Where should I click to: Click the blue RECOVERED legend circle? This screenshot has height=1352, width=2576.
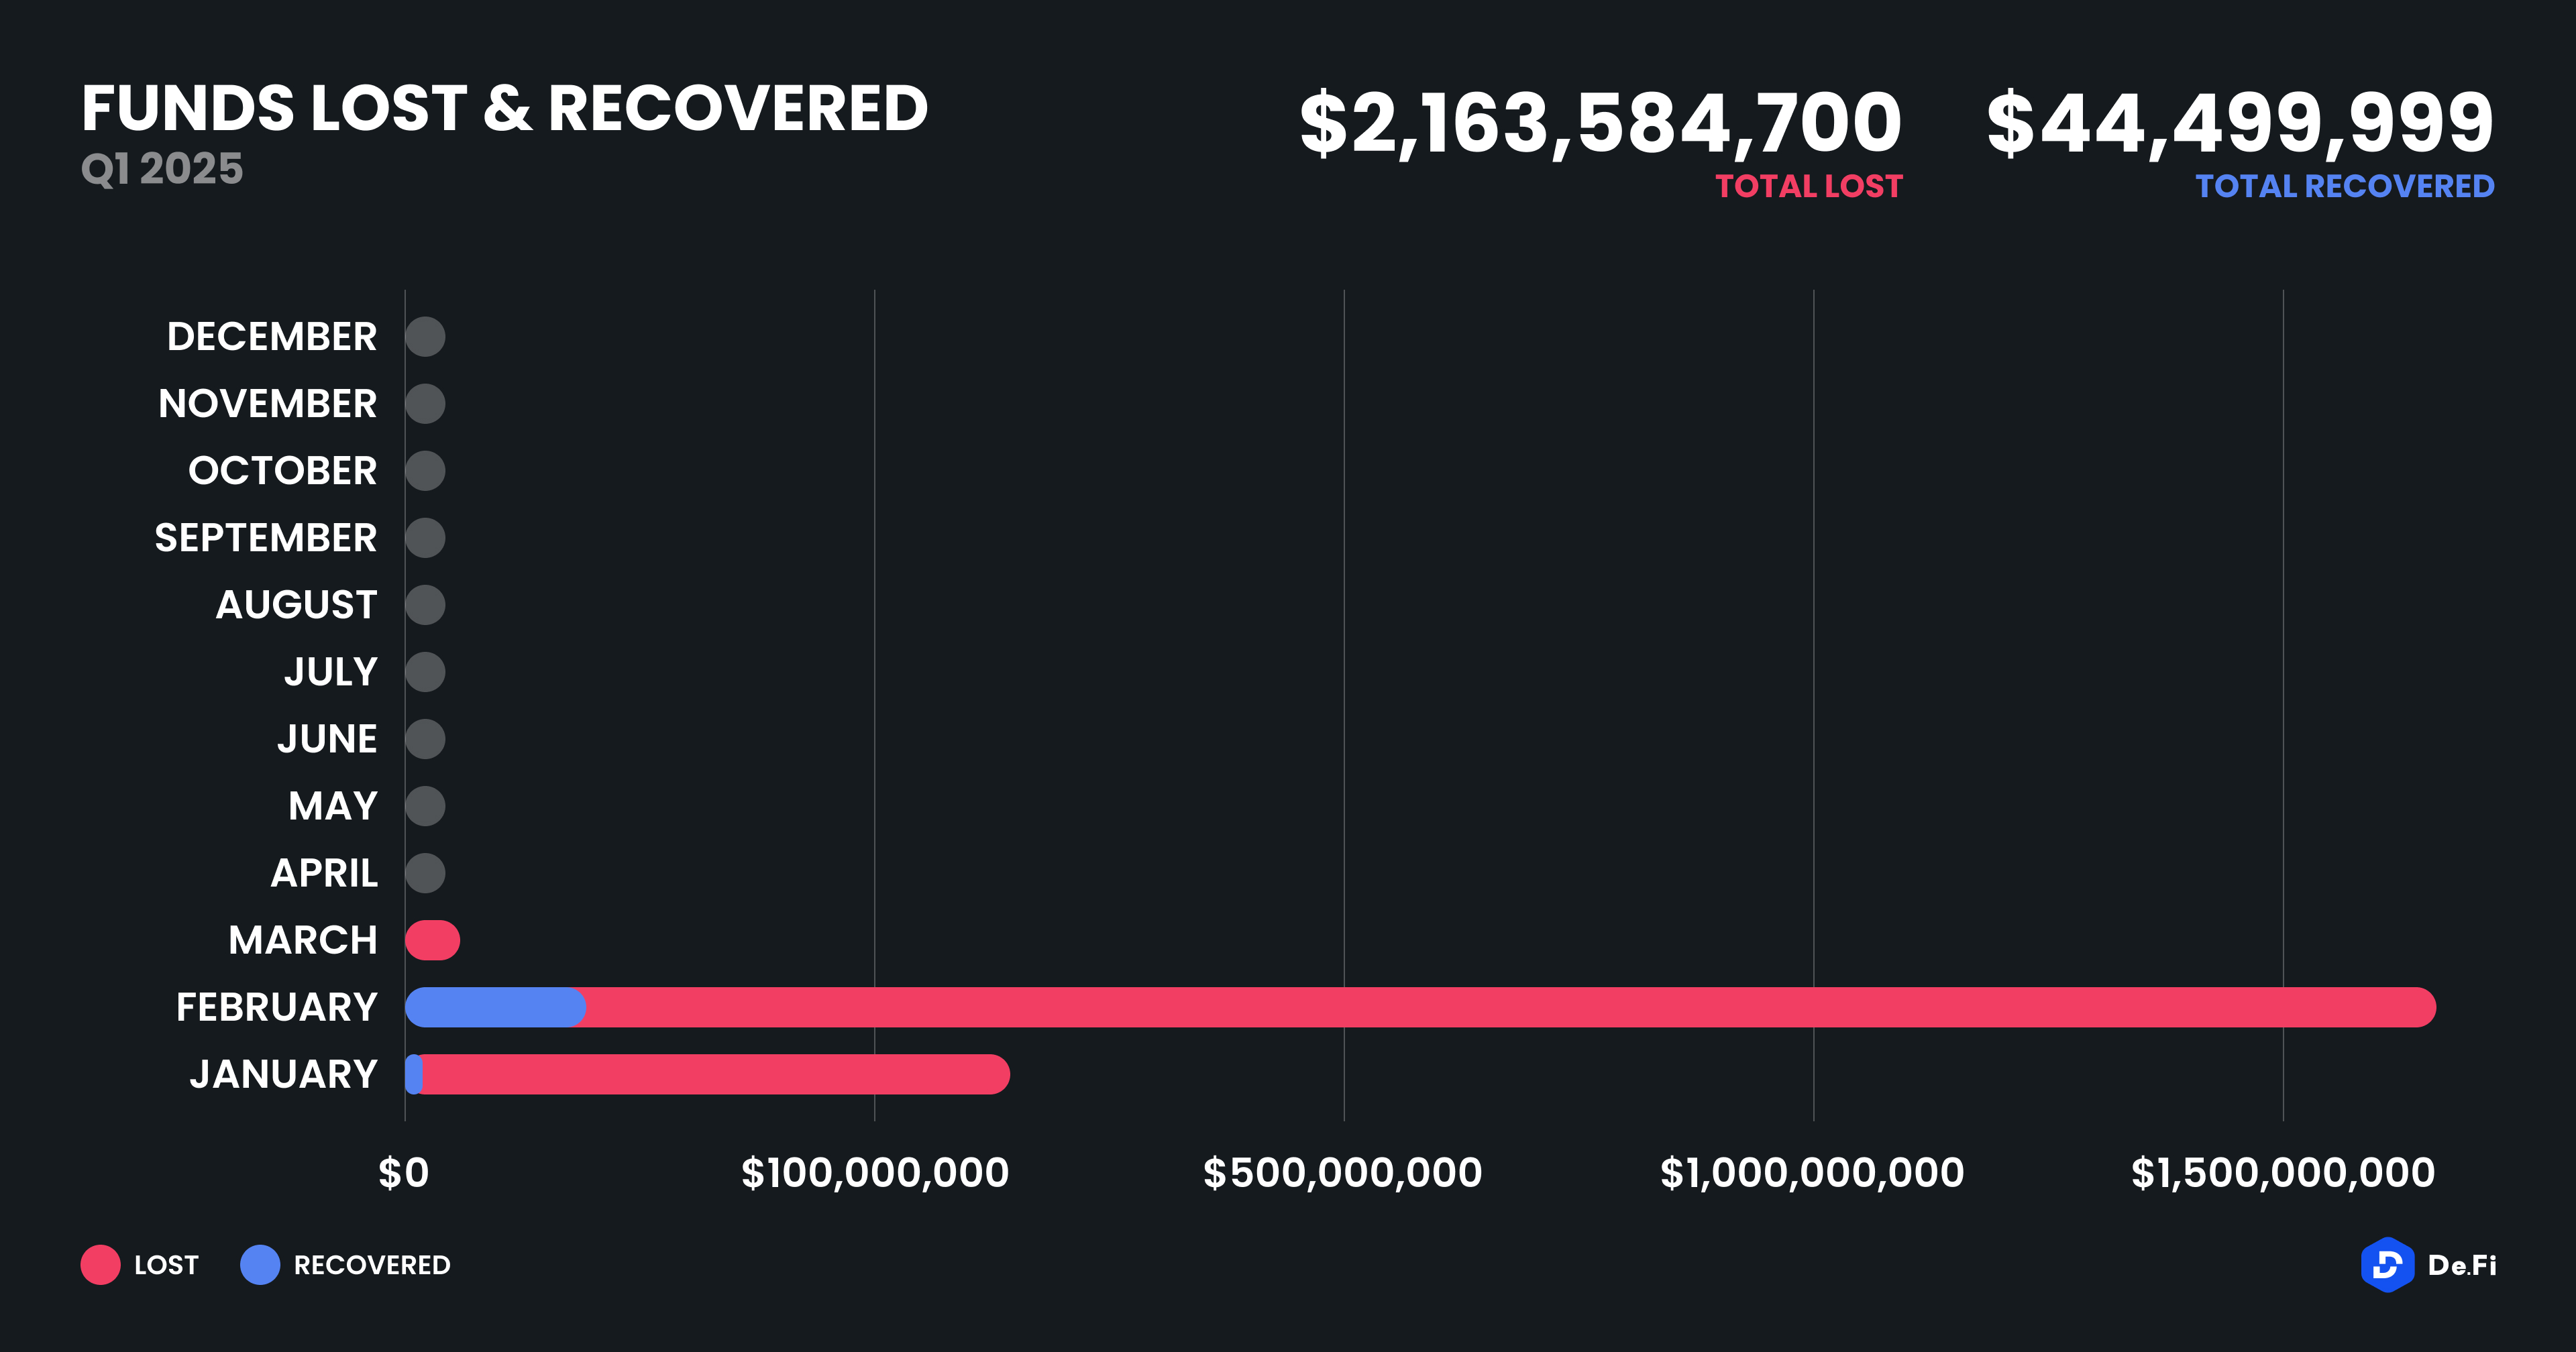[x=260, y=1265]
